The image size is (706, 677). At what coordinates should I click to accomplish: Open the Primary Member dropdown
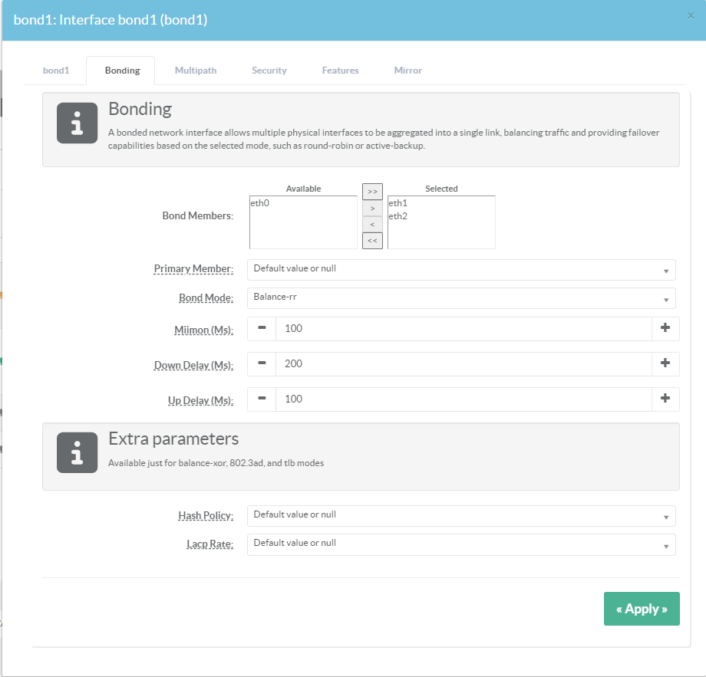pos(461,269)
